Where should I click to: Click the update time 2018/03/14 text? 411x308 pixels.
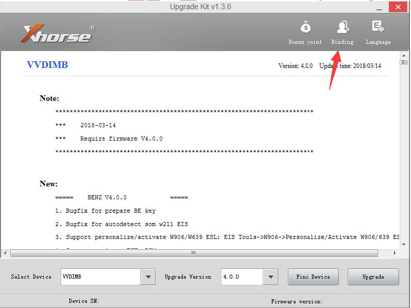[x=350, y=66]
